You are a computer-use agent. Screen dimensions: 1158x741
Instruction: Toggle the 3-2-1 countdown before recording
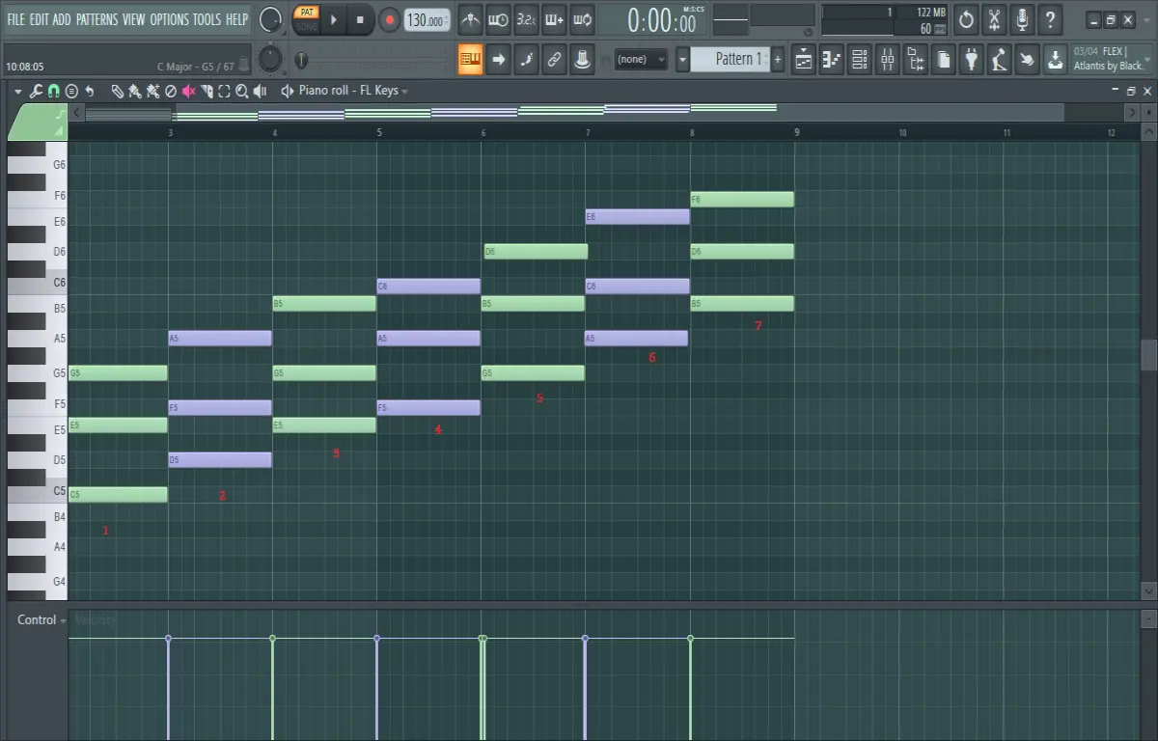526,19
